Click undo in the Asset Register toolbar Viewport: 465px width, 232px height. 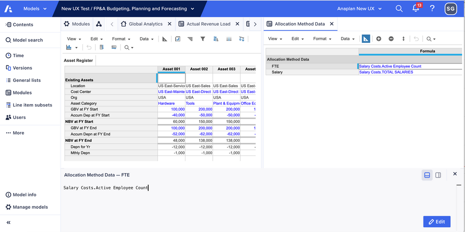click(89, 47)
